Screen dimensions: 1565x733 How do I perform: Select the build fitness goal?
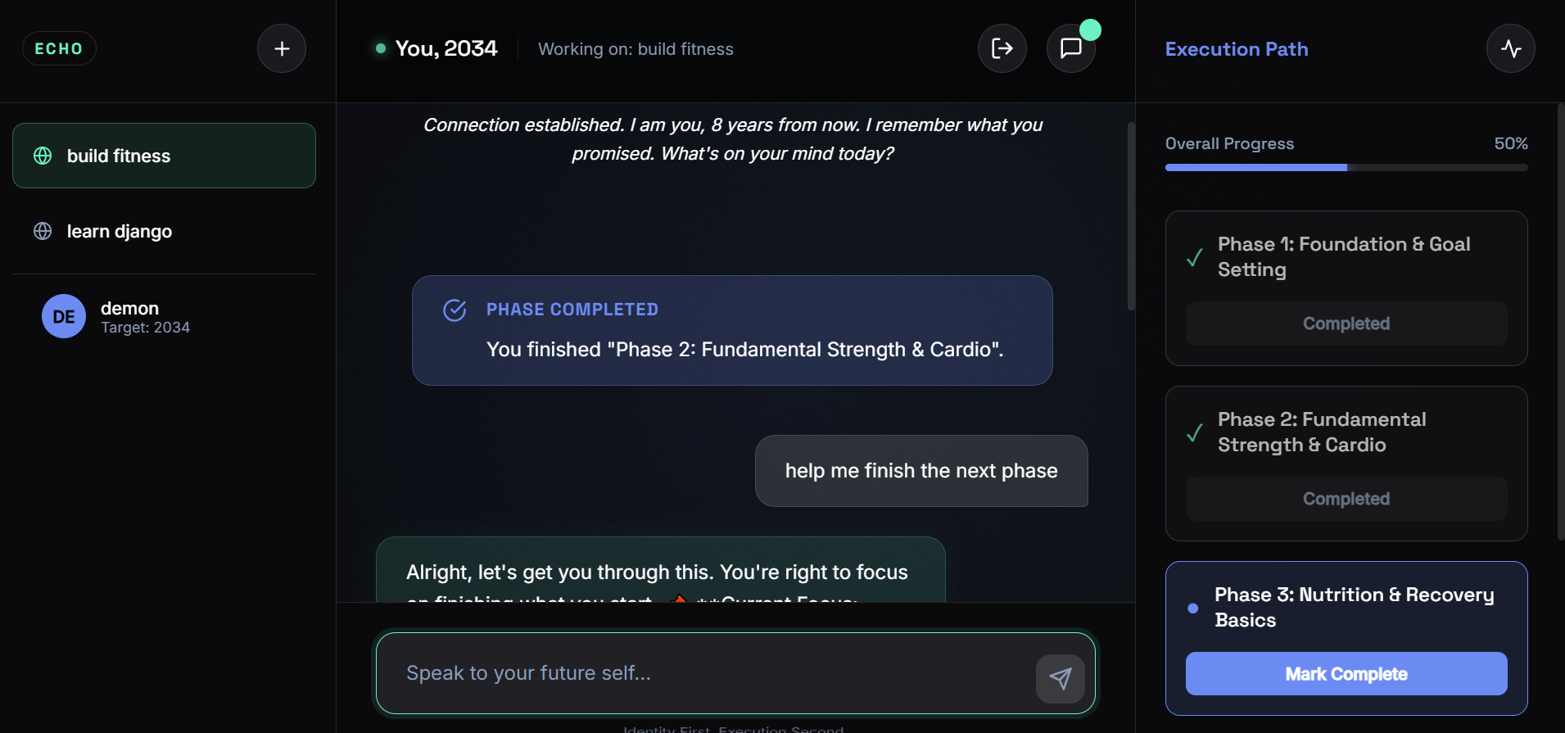click(x=164, y=156)
